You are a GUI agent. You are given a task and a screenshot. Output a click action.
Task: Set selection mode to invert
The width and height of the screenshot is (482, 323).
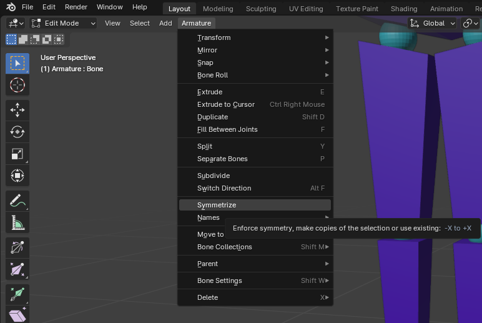pos(47,39)
